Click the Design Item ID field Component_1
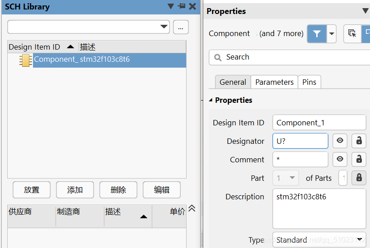Viewport: 370px width, 248px height. pos(319,123)
